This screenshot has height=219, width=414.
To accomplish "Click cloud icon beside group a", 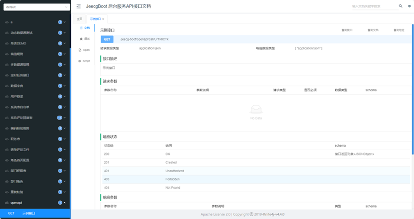I will (7, 22).
